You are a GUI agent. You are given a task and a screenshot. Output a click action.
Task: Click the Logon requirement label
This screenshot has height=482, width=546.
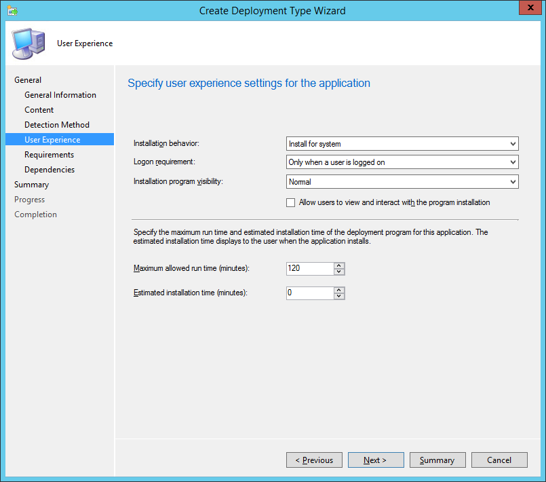(164, 162)
